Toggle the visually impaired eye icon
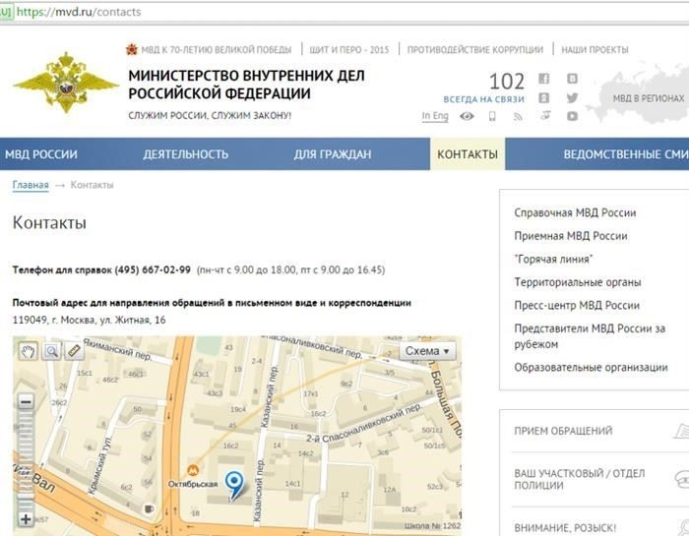Viewport: 689px width, 536px height. click(x=467, y=116)
